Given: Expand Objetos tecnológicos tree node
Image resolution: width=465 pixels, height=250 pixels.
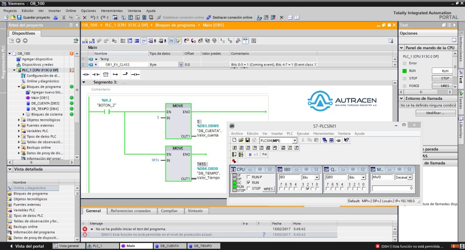Looking at the screenshot, I should click(x=19, y=120).
